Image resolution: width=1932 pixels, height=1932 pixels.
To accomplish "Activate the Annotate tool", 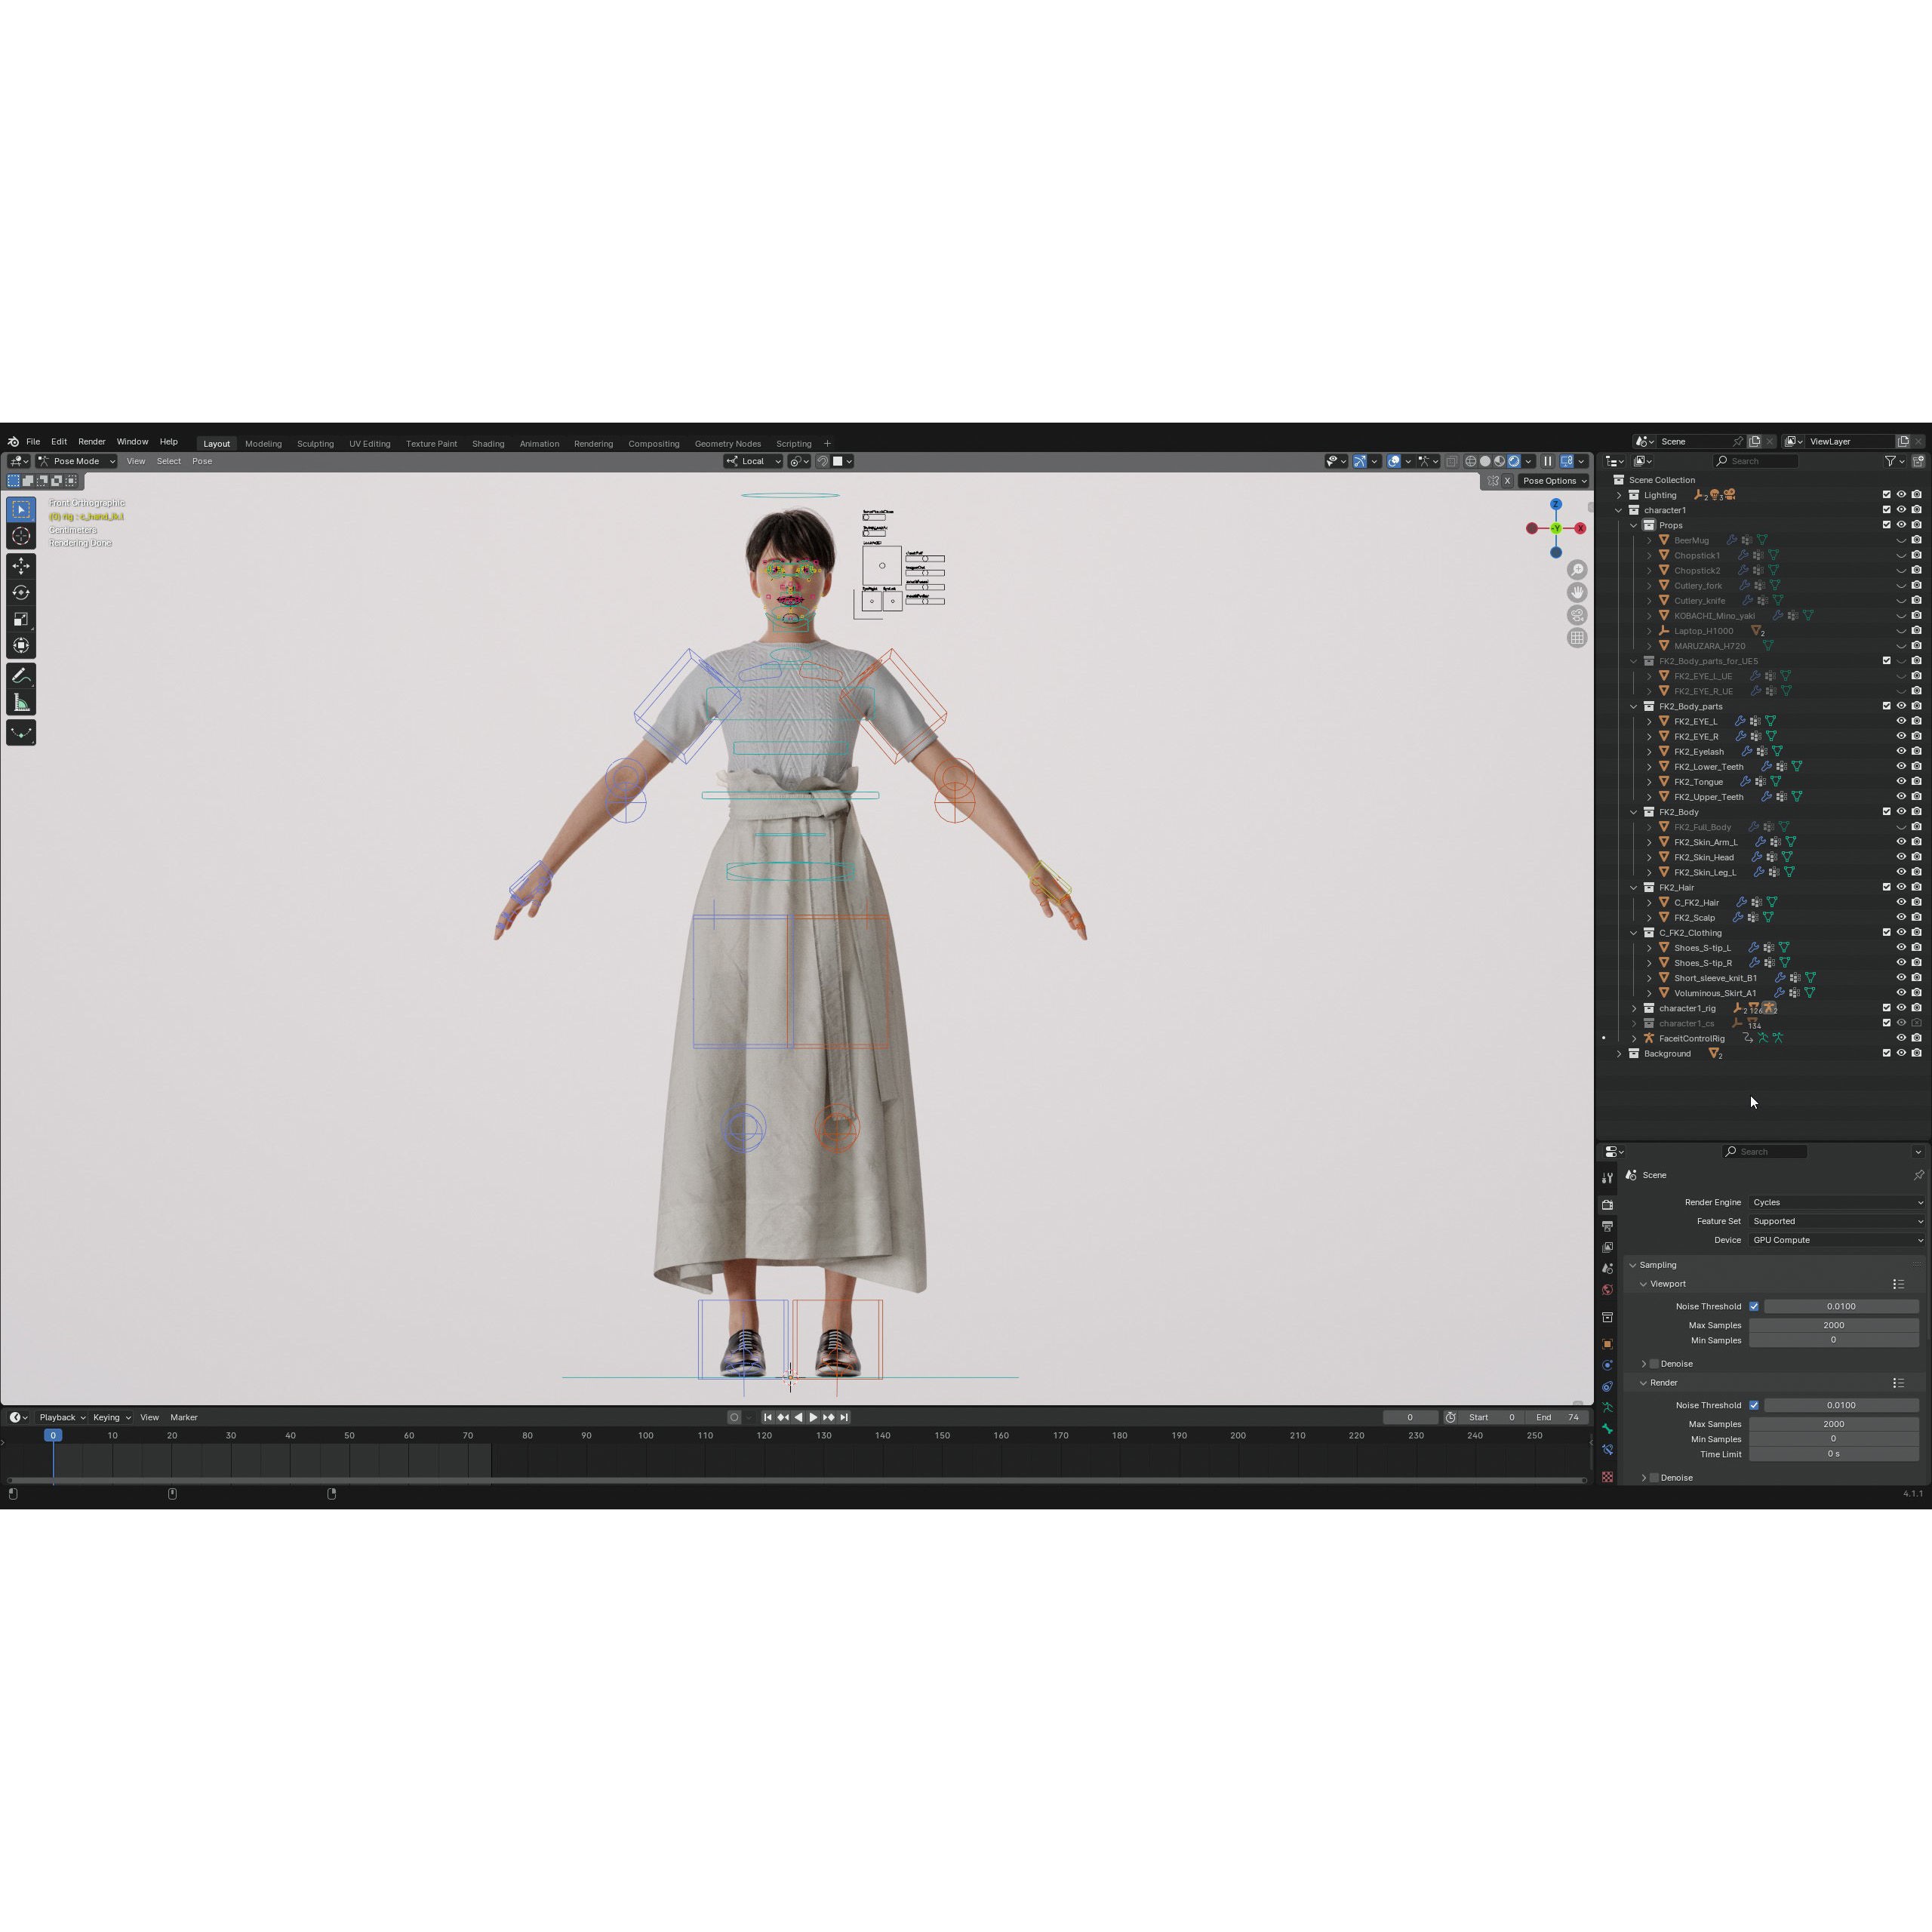I will [x=21, y=675].
